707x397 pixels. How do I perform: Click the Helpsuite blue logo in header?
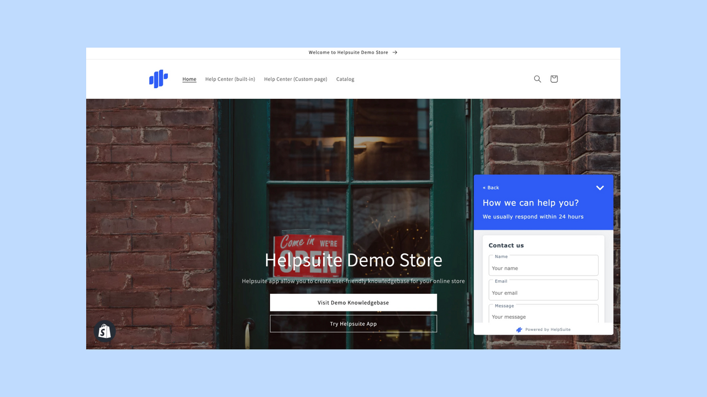pos(159,79)
